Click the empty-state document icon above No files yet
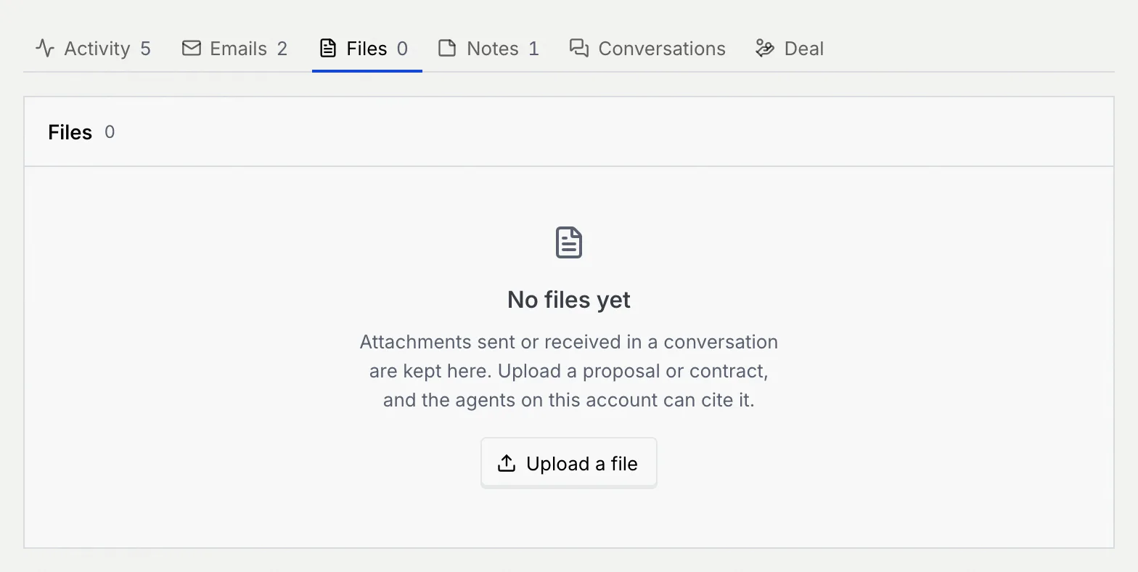1138x572 pixels. tap(569, 242)
